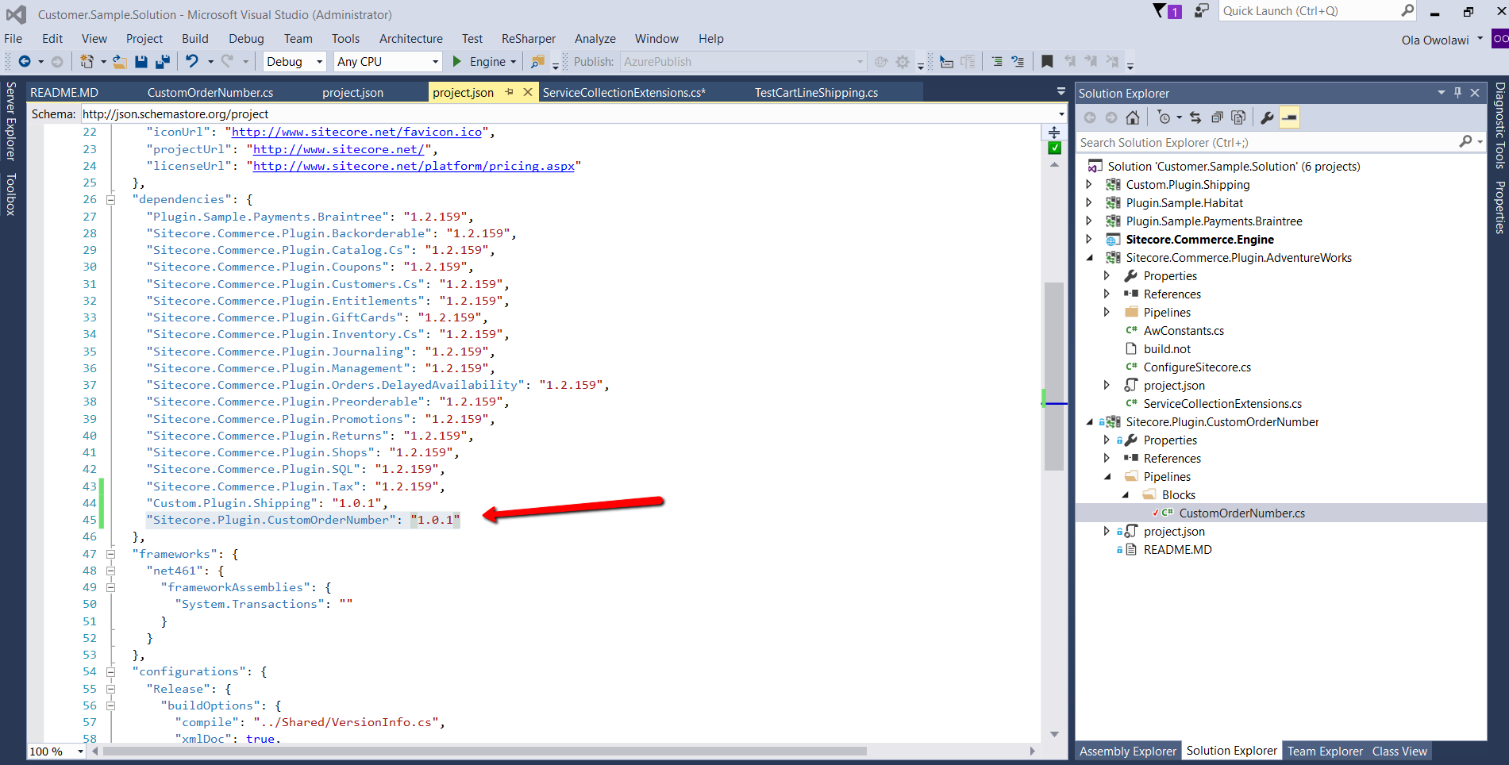The width and height of the screenshot is (1509, 765).
Task: Click Show All Files in Solution Explorer
Action: [1238, 117]
